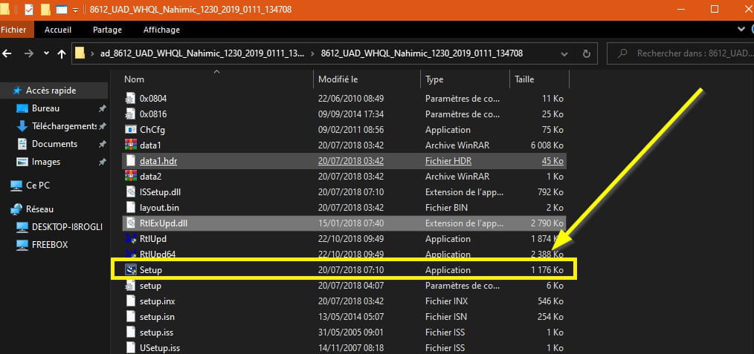The width and height of the screenshot is (754, 354).
Task: Select the RtlExUpd.dll file icon
Action: 130,223
